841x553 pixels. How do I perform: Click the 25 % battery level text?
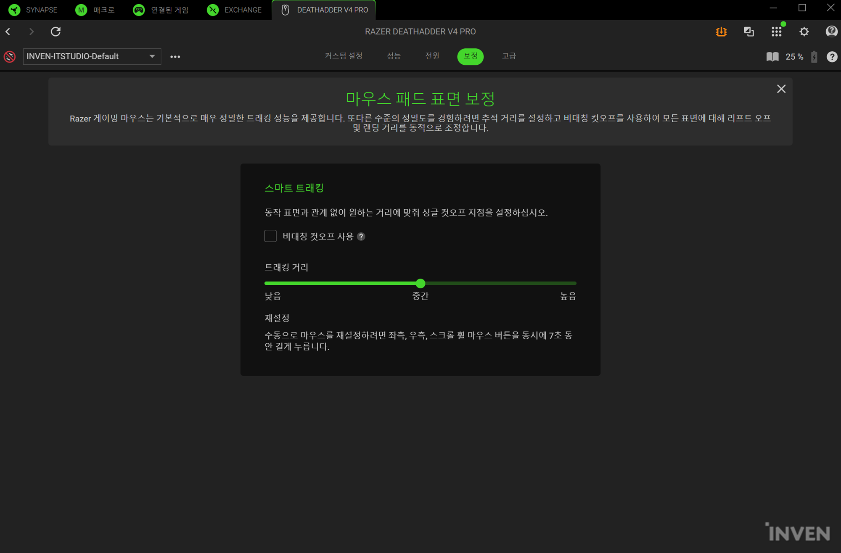click(x=794, y=57)
